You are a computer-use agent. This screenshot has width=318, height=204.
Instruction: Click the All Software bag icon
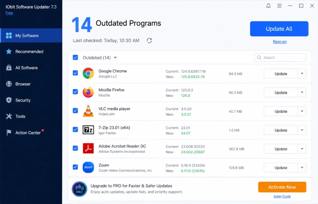pos(9,68)
